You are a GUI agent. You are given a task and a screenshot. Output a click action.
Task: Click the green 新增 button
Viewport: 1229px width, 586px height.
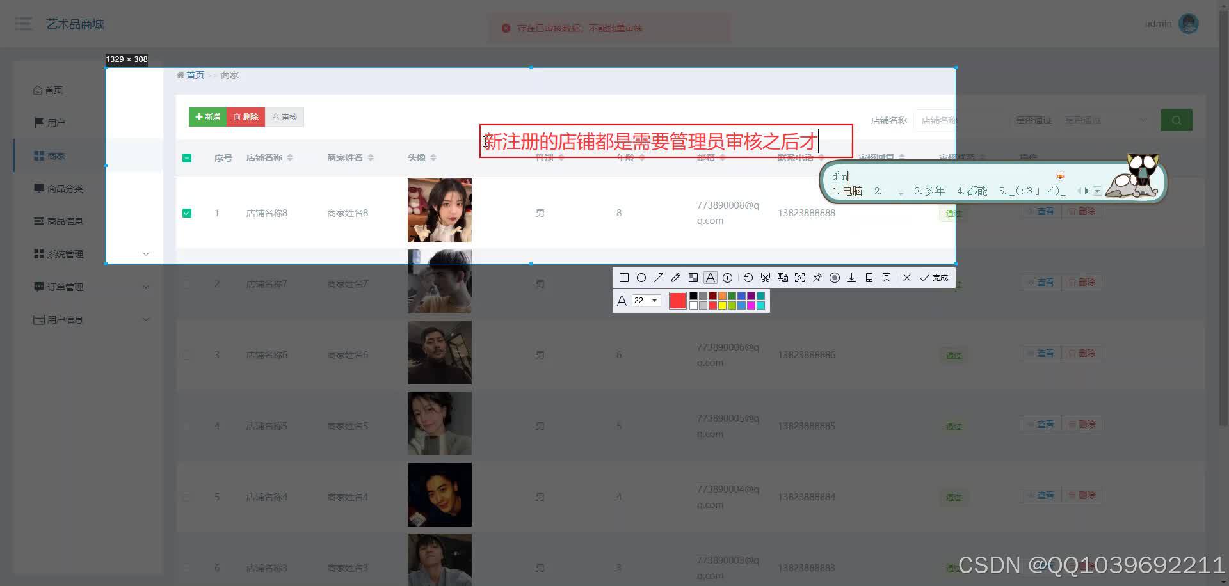pos(208,117)
